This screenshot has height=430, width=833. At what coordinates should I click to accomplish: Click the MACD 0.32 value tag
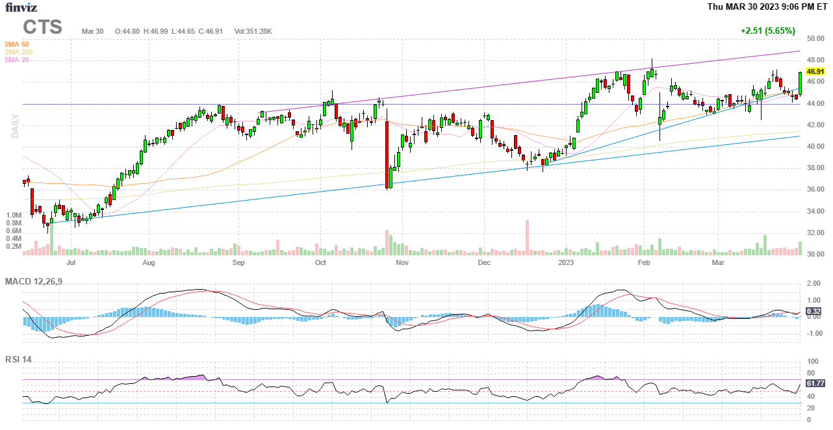(814, 311)
